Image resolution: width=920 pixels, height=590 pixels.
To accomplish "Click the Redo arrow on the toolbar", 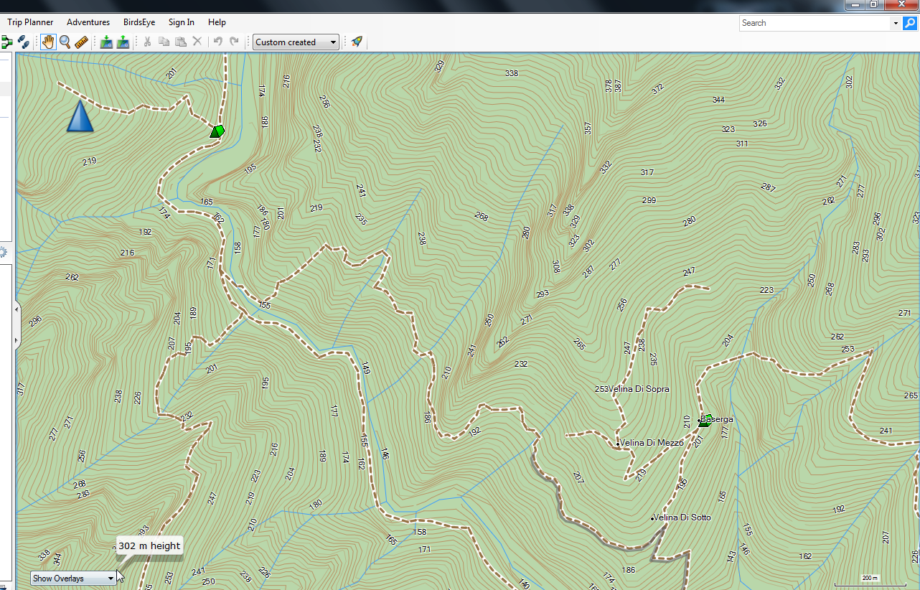I will point(235,41).
